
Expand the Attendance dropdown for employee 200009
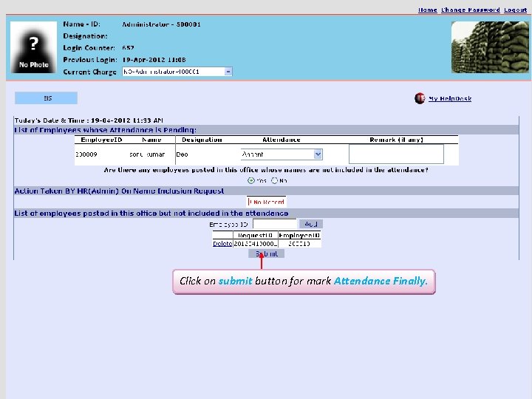click(282, 154)
